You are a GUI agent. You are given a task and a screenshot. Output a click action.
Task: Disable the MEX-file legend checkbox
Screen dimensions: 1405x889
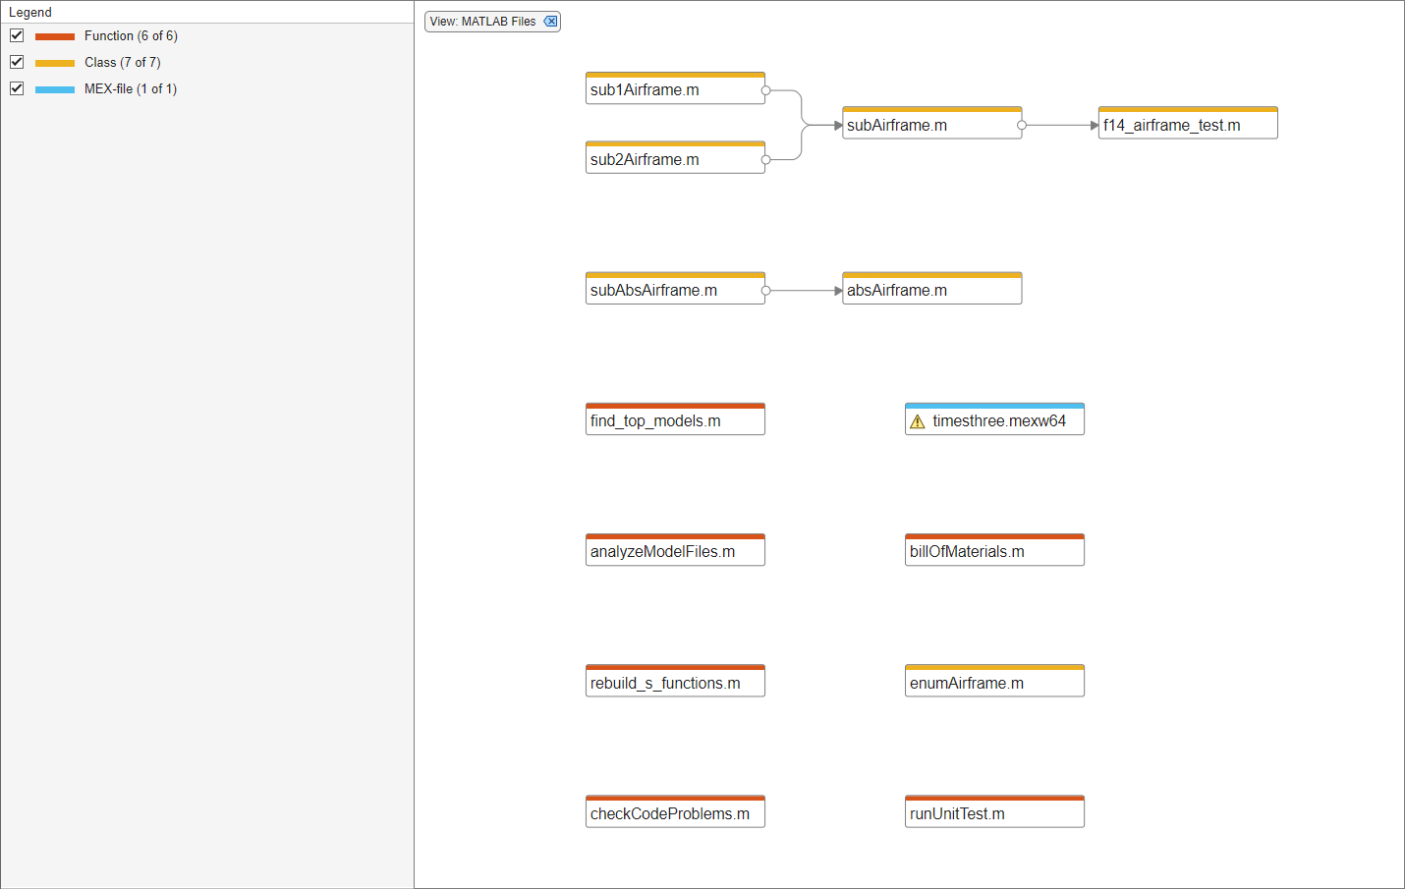(x=17, y=88)
